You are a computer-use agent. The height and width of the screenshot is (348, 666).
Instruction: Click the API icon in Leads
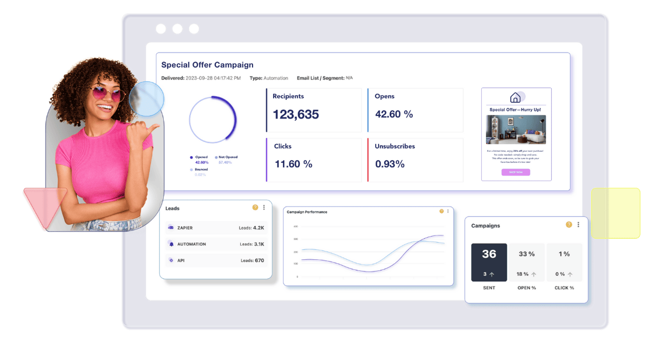pyautogui.click(x=171, y=260)
